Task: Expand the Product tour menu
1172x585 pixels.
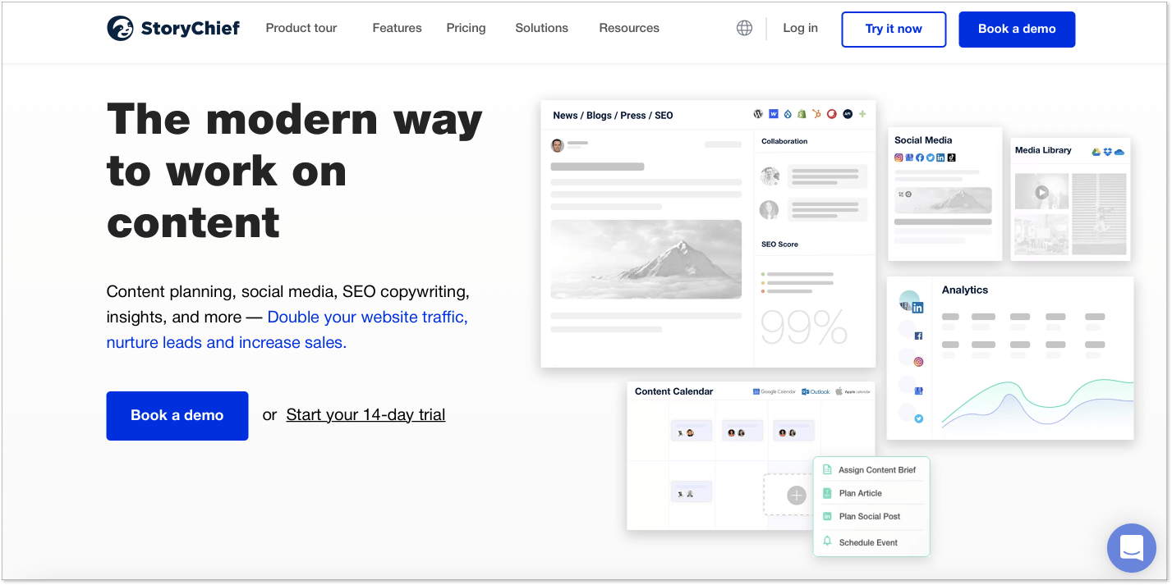Action: click(x=301, y=28)
